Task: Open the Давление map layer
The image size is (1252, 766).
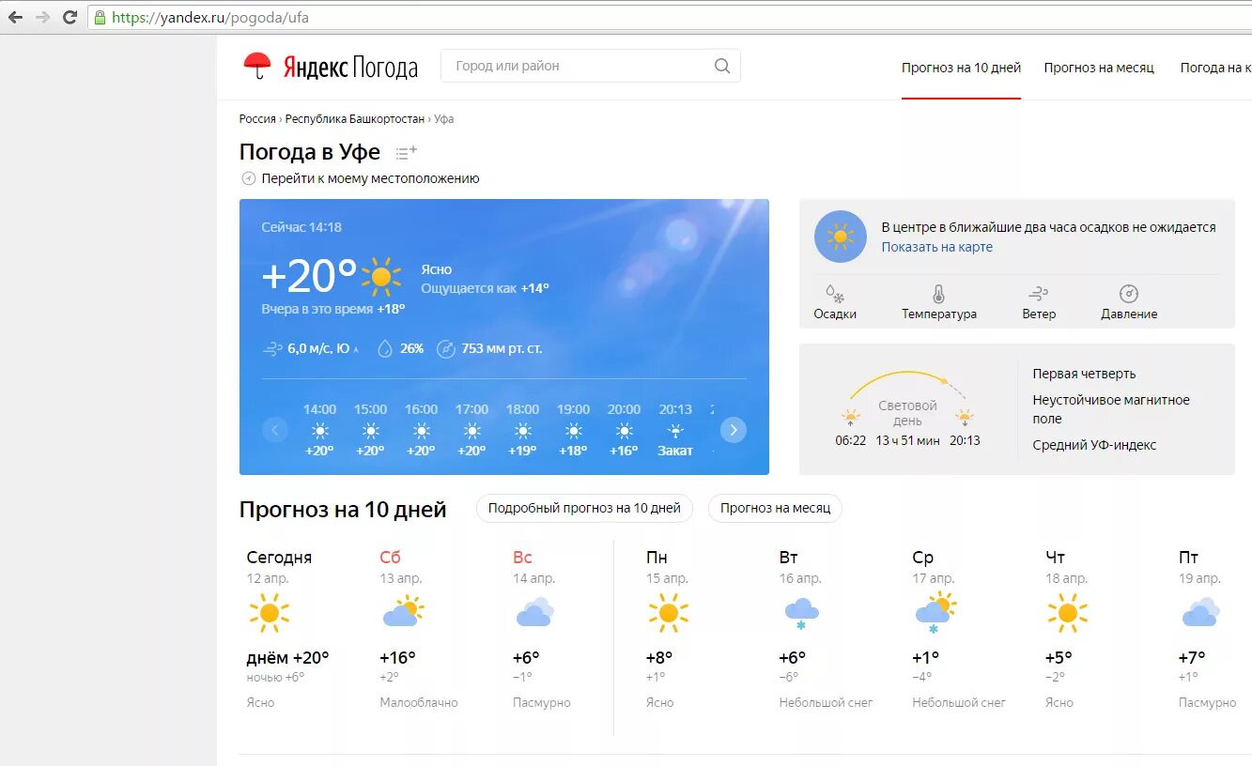Action: pyautogui.click(x=1129, y=302)
